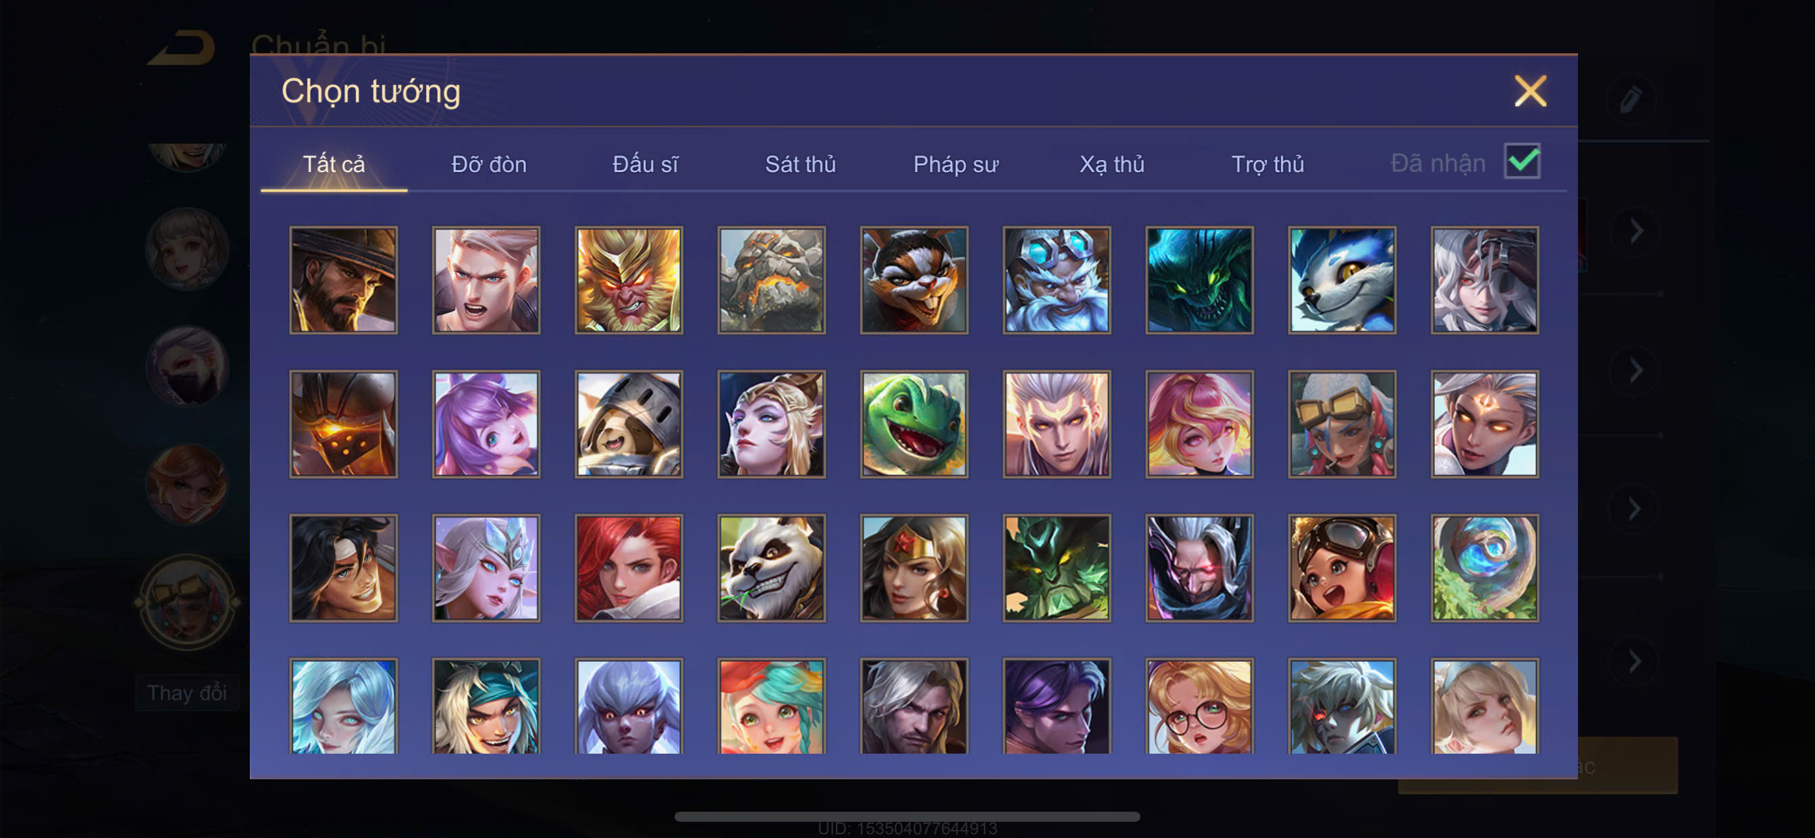The image size is (1815, 838).
Task: Pick the green chameleon hero portrait
Action: pos(914,424)
